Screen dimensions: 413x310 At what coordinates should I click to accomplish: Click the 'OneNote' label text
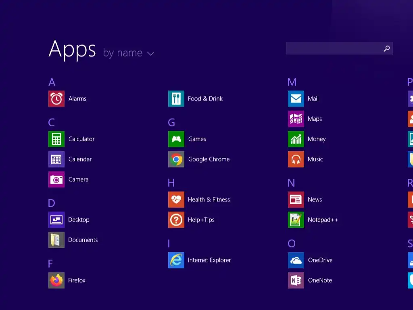point(320,281)
